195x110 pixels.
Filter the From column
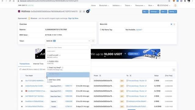click(100, 76)
